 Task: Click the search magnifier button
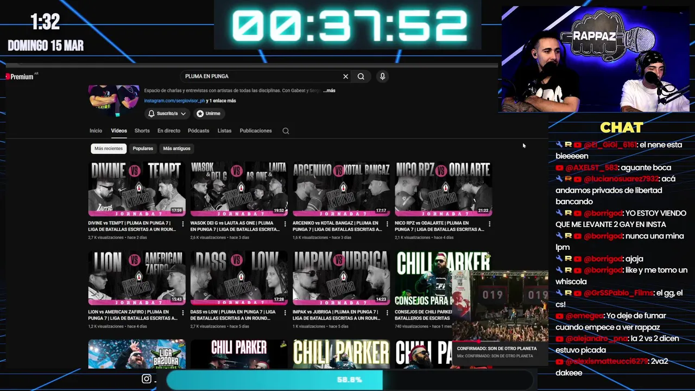[x=361, y=77]
